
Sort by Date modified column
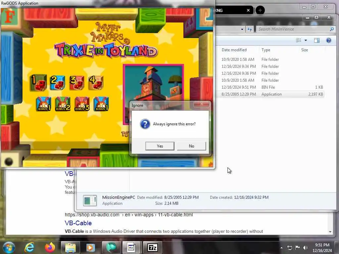pyautogui.click(x=234, y=50)
